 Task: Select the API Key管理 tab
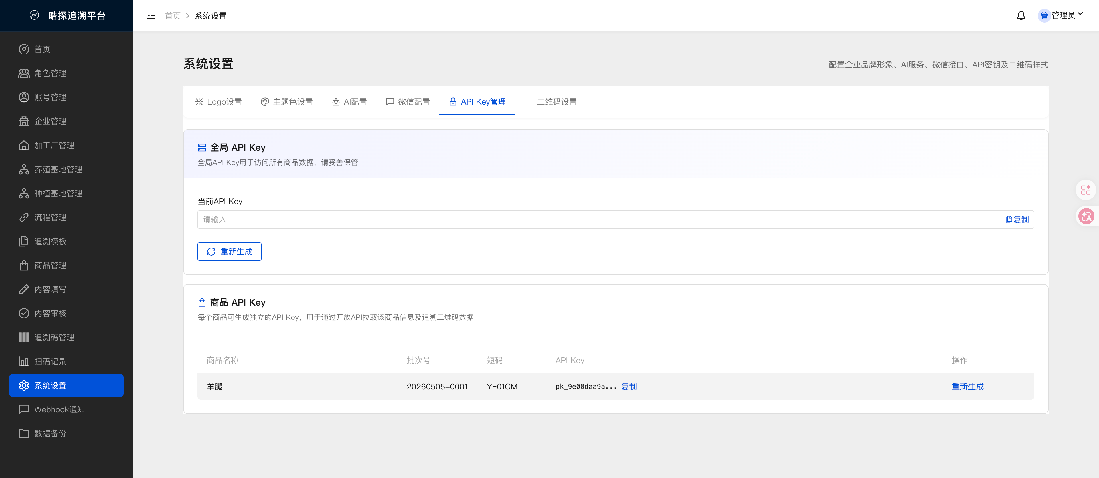pyautogui.click(x=477, y=102)
